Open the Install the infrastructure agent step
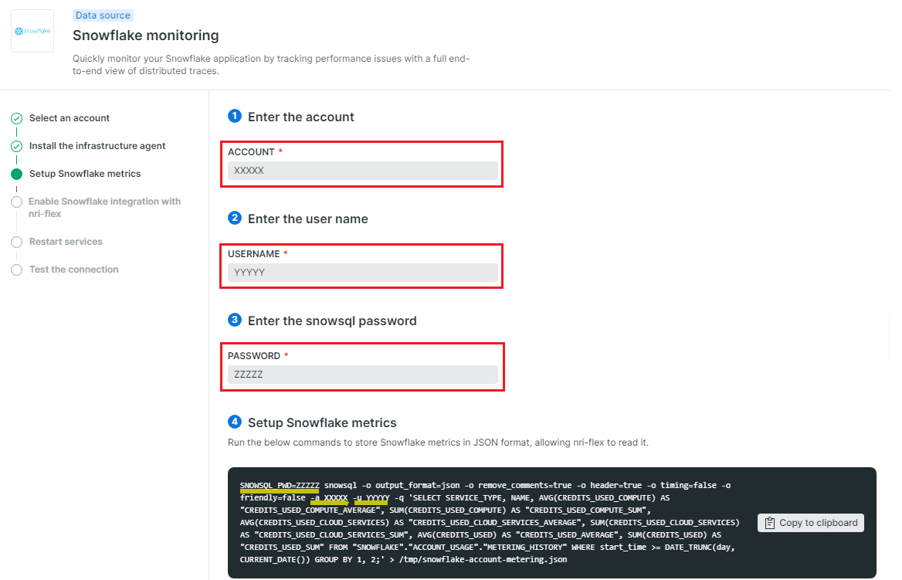The image size is (902, 580). (x=97, y=145)
